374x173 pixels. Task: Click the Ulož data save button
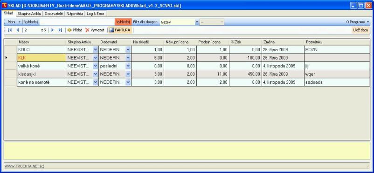(x=361, y=30)
